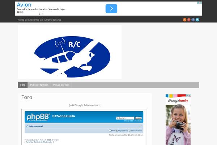Open the Pistas en Vzla menu tab
Image resolution: width=217 pixels, height=145 pixels.
click(x=61, y=85)
